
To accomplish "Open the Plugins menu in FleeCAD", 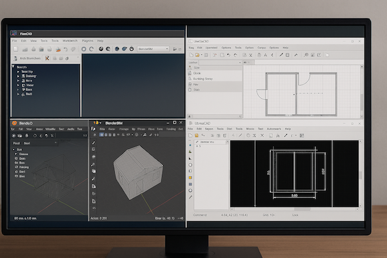I will click(87, 41).
